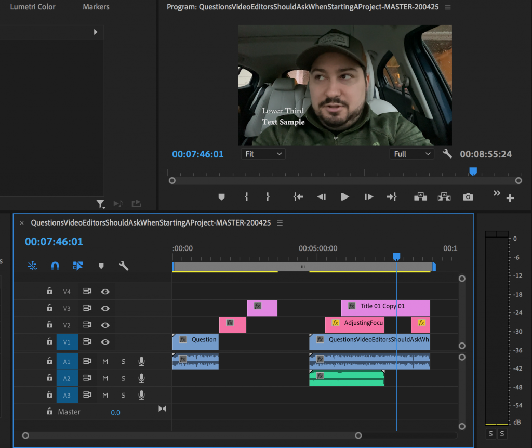The height and width of the screenshot is (448, 532).
Task: Close the timeline sequence tab
Action: 22,223
